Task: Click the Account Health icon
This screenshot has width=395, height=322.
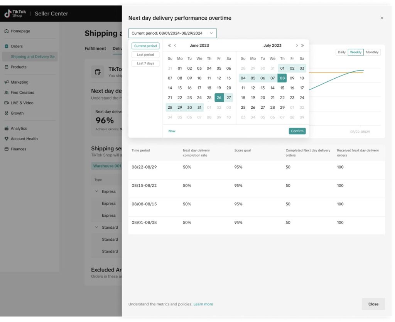Action: 7,139
